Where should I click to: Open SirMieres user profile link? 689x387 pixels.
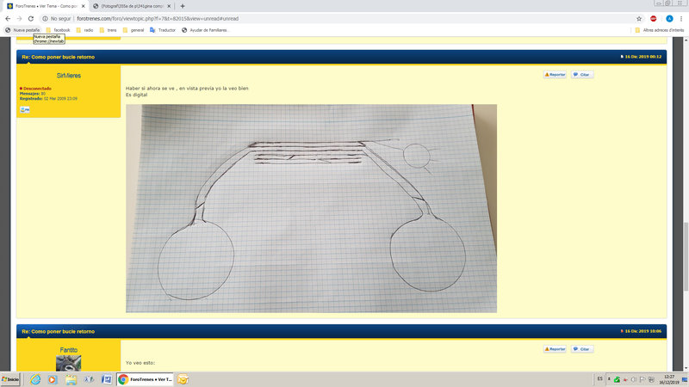69,76
